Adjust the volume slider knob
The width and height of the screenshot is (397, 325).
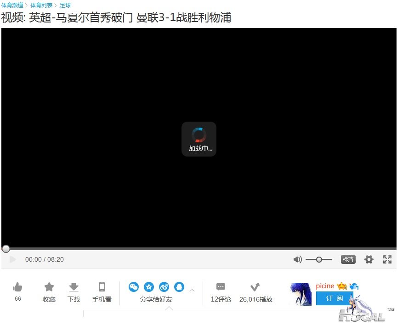(319, 259)
